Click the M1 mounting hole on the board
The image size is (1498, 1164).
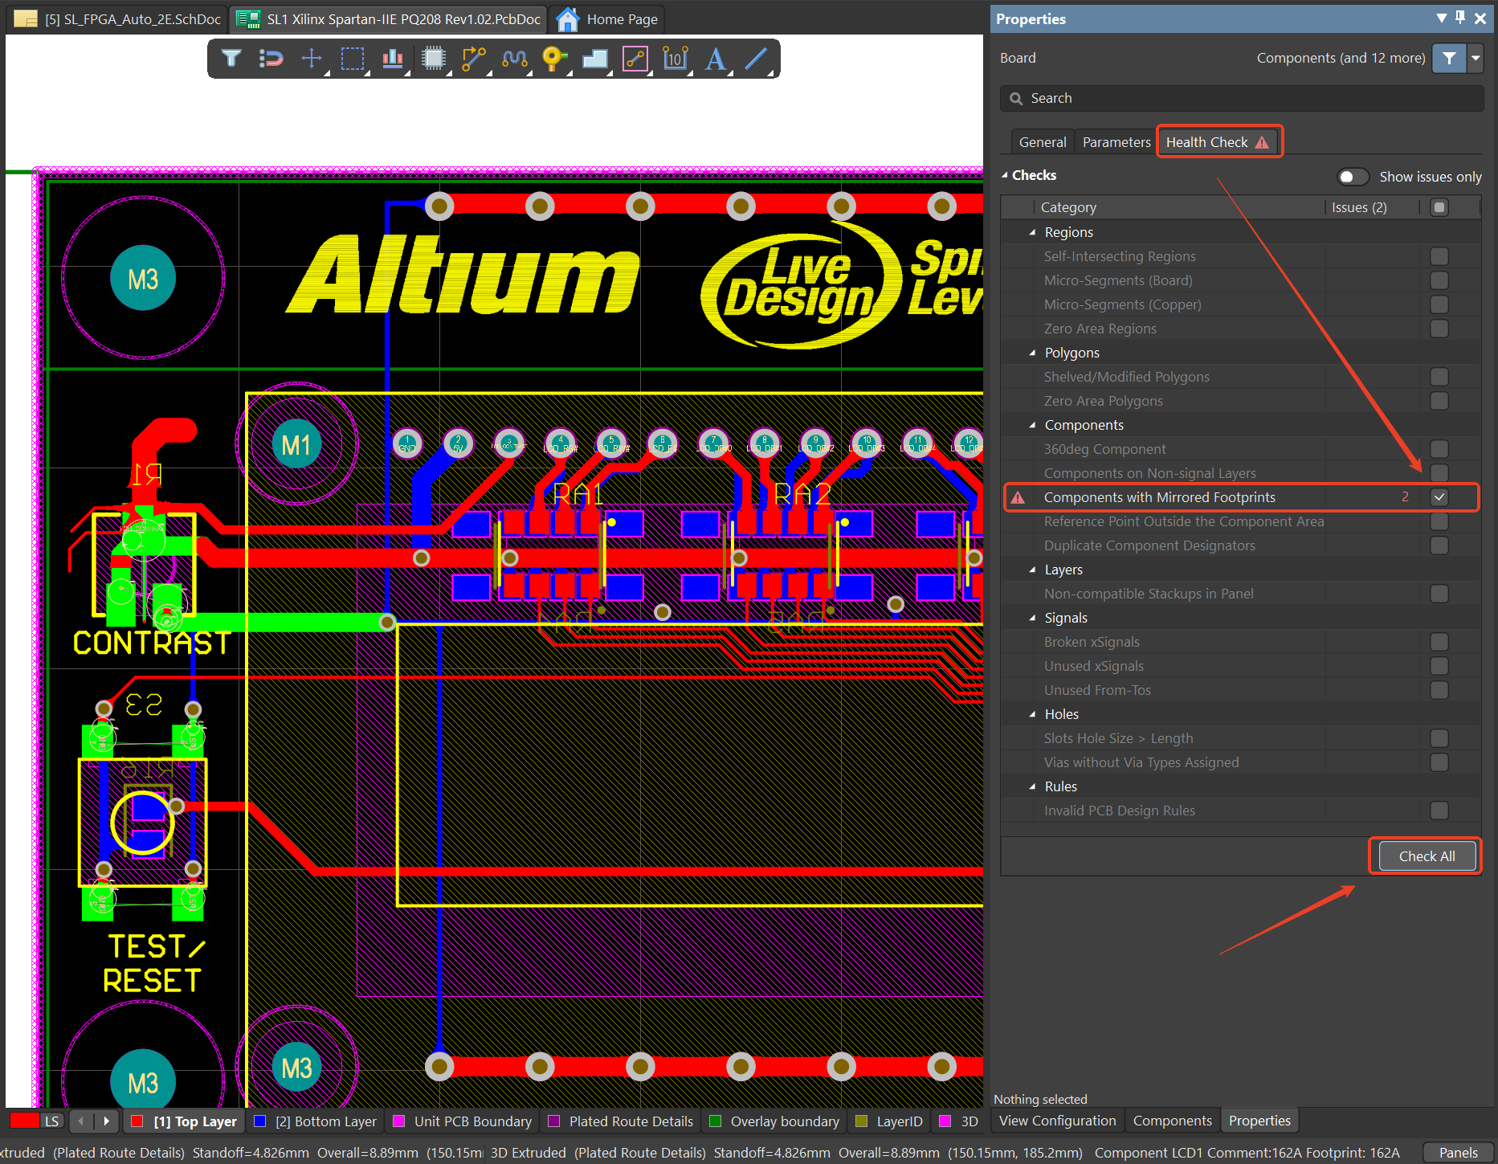pyautogui.click(x=296, y=444)
